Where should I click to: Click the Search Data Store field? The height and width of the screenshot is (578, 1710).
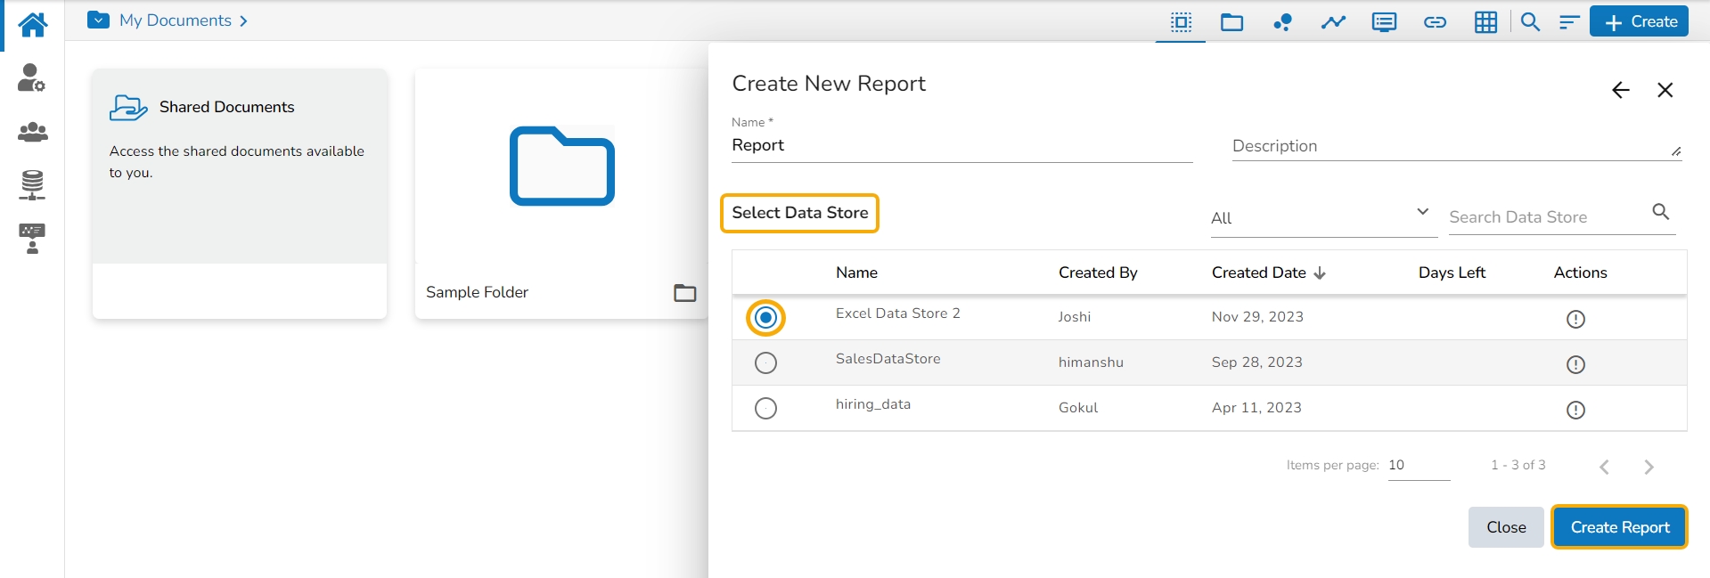pyautogui.click(x=1547, y=217)
